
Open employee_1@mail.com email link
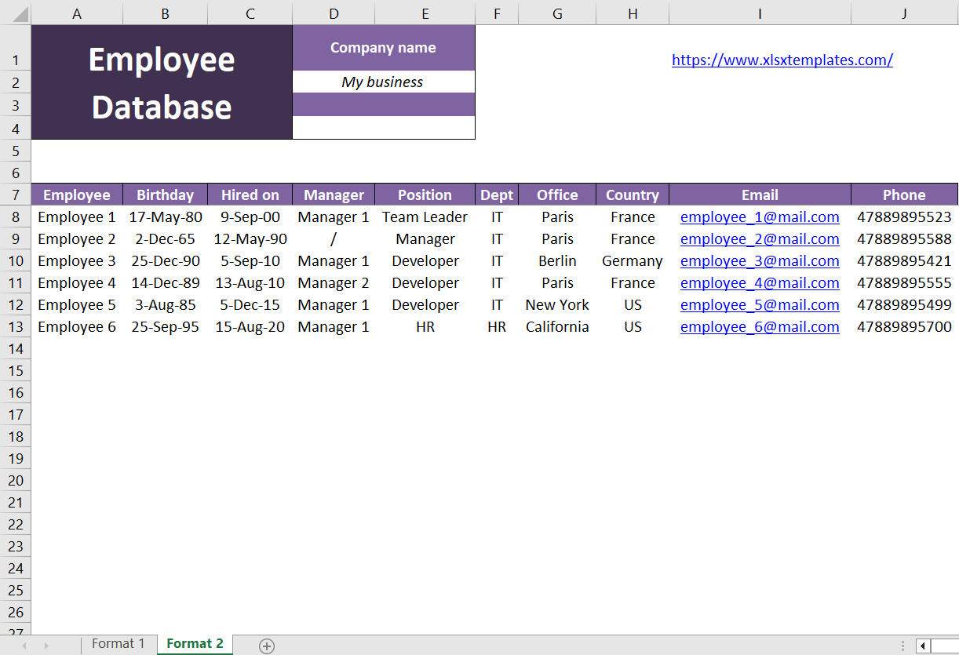coord(760,217)
